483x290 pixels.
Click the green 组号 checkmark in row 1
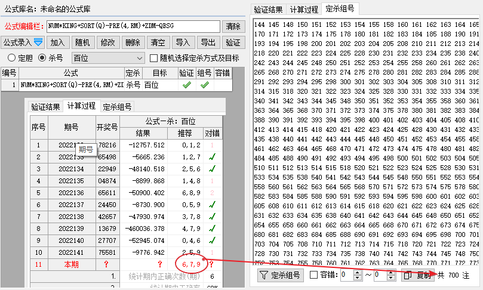pyautogui.click(x=205, y=85)
